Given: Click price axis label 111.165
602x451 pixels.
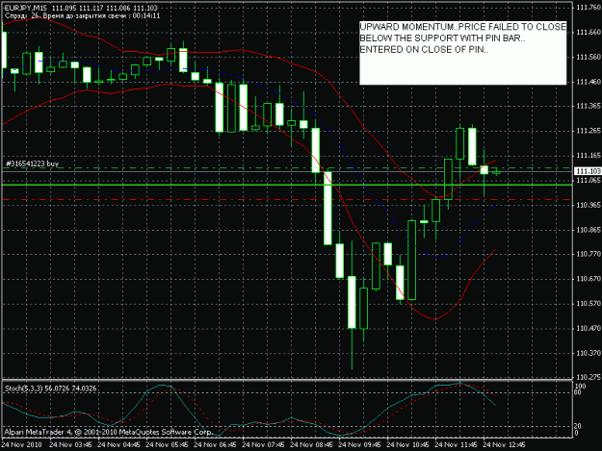Looking at the screenshot, I should [589, 156].
